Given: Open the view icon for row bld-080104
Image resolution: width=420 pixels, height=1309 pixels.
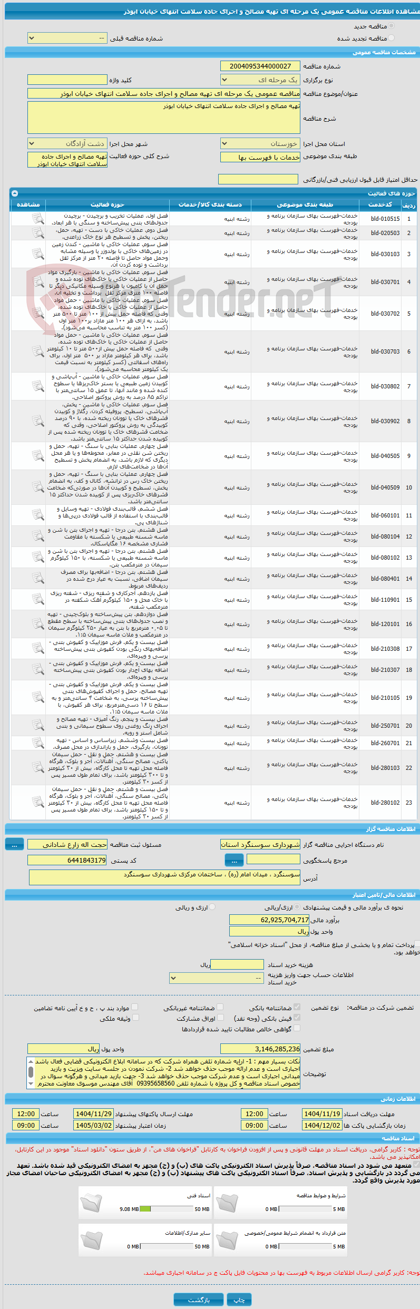Looking at the screenshot, I should tap(38, 536).
